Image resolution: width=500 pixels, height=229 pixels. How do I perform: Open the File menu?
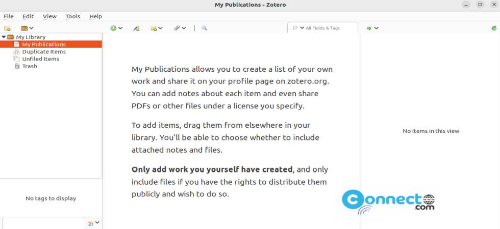coord(9,16)
